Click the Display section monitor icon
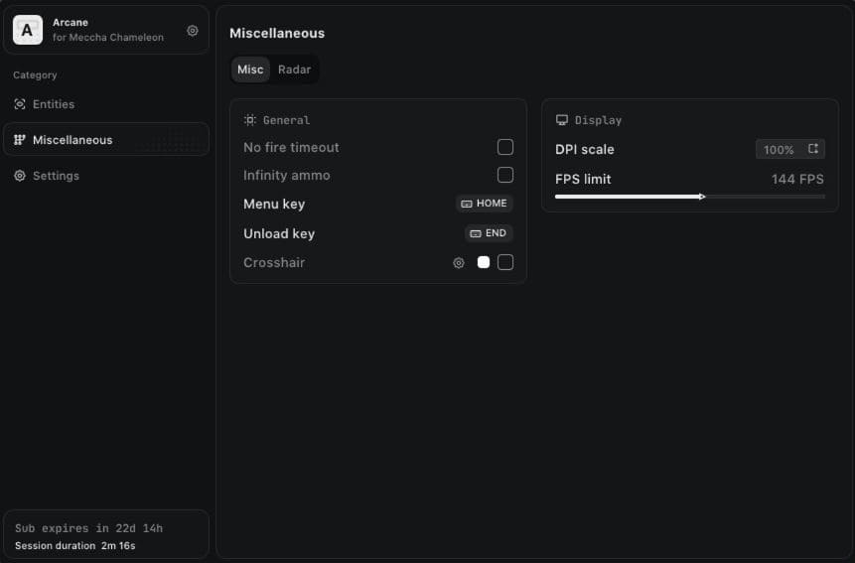This screenshot has width=855, height=563. click(562, 120)
